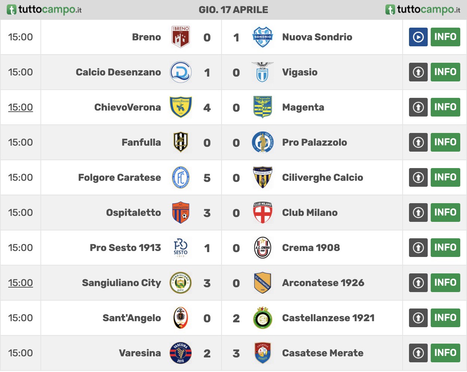
Task: Play the Breno vs Nuova Sondrio video
Action: [x=418, y=37]
